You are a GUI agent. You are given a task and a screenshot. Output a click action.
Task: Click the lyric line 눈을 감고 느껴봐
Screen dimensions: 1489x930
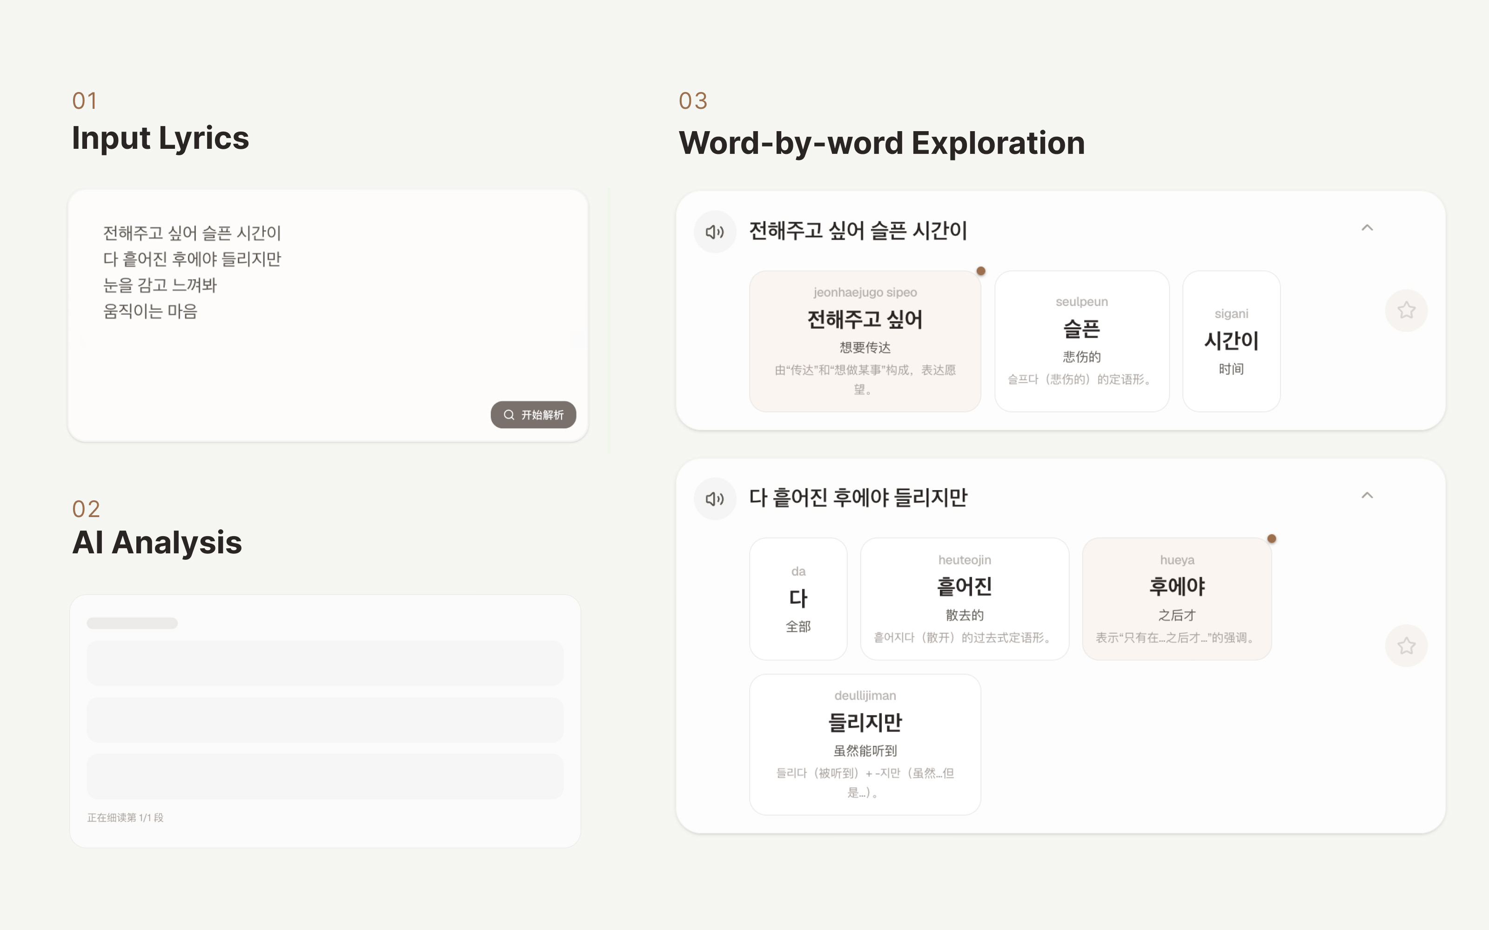[x=160, y=286]
